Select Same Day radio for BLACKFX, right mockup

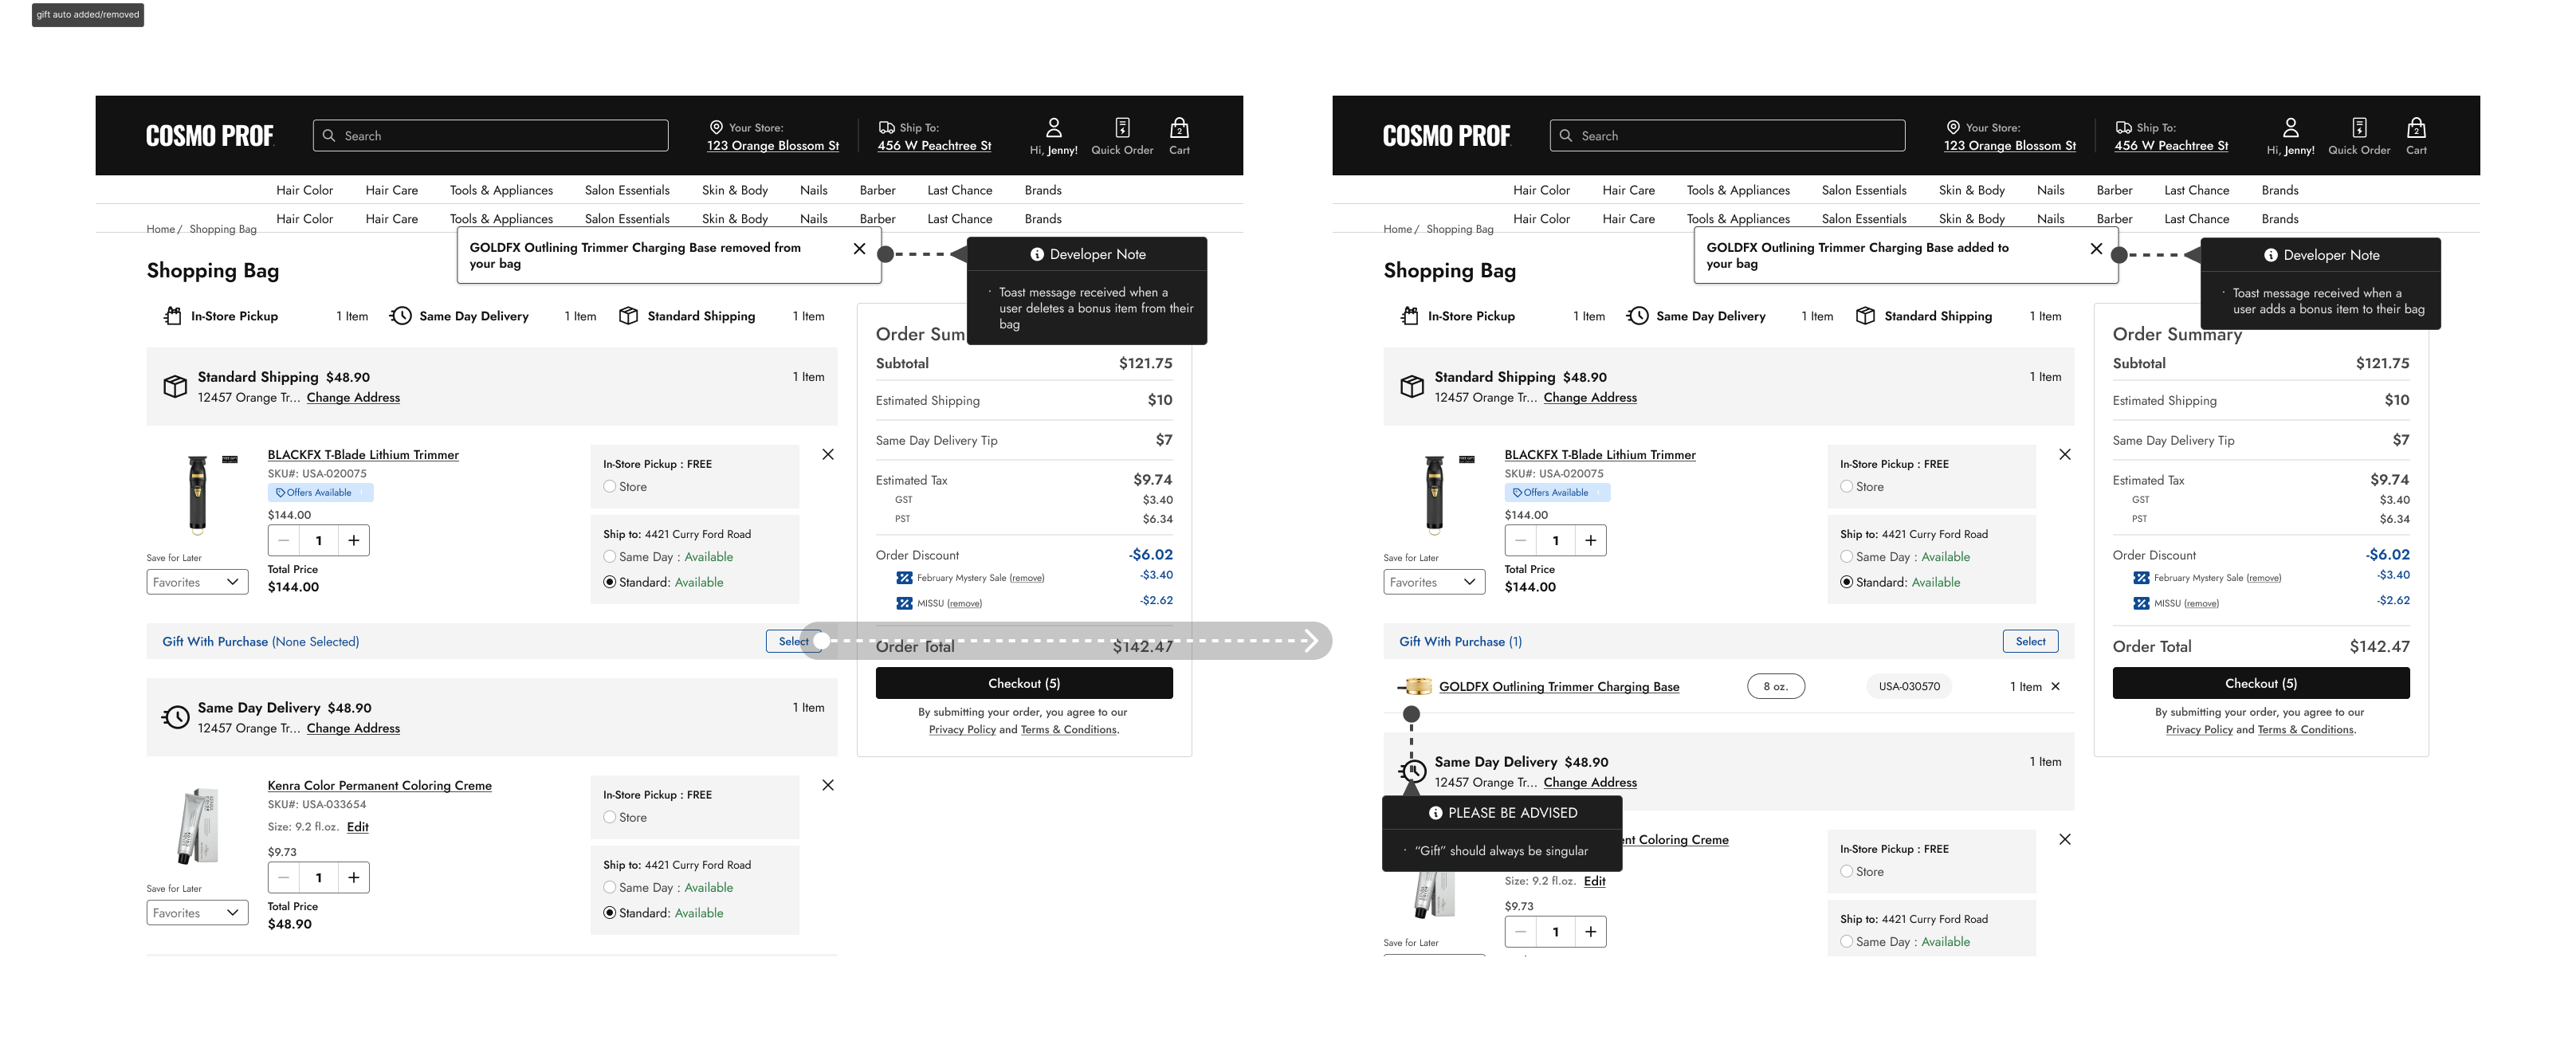[1846, 557]
